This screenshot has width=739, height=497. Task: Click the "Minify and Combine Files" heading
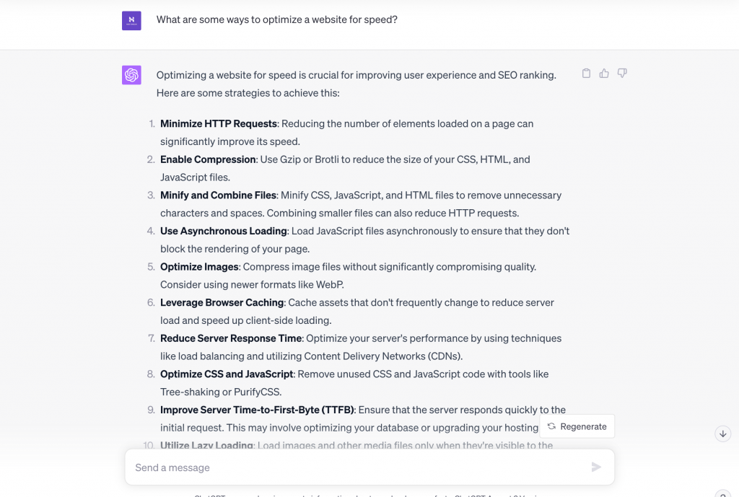[x=218, y=195]
